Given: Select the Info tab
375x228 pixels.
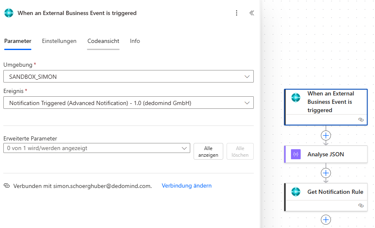Looking at the screenshot, I should pyautogui.click(x=135, y=41).
